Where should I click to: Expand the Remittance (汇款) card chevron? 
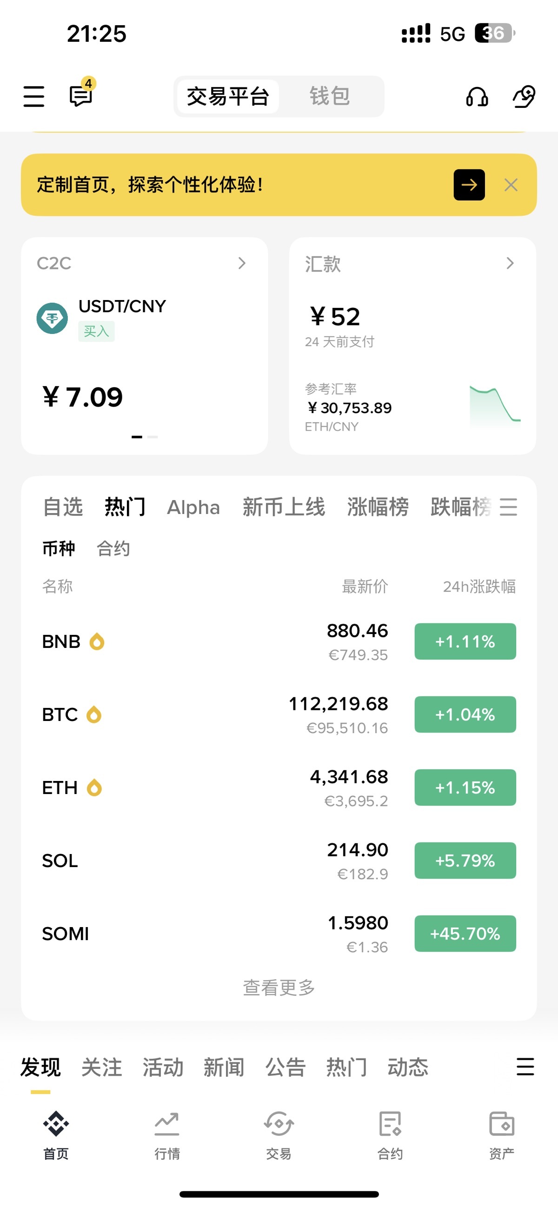point(510,263)
